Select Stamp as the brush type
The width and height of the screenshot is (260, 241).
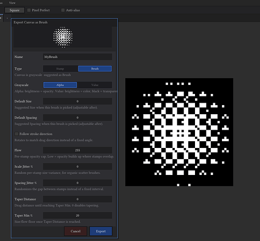(60, 68)
